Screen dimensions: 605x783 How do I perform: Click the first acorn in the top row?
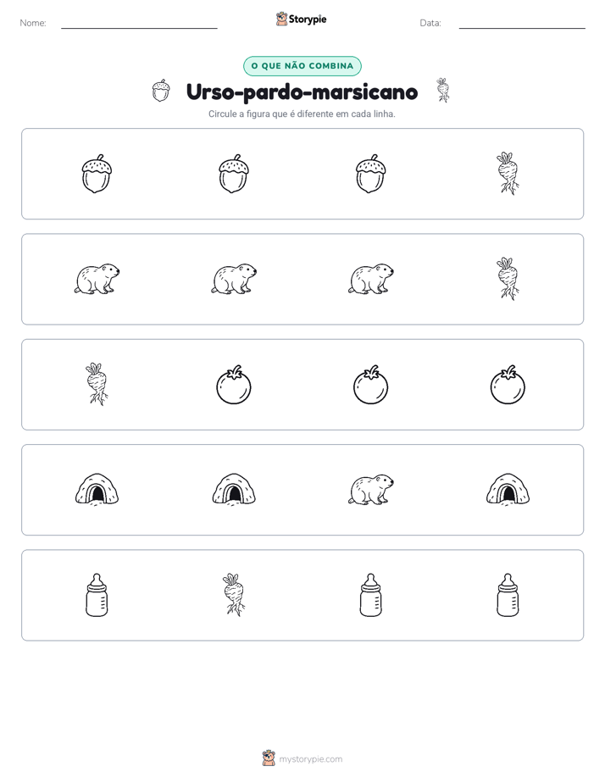[x=97, y=173]
